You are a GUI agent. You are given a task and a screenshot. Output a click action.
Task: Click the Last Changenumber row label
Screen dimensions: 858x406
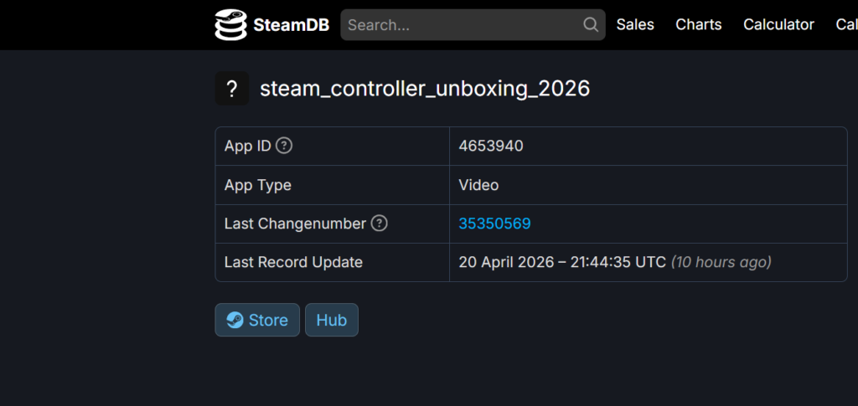(295, 224)
